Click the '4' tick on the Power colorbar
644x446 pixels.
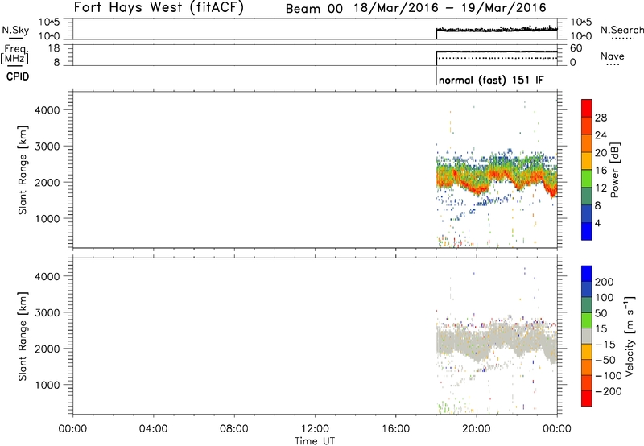coord(598,223)
